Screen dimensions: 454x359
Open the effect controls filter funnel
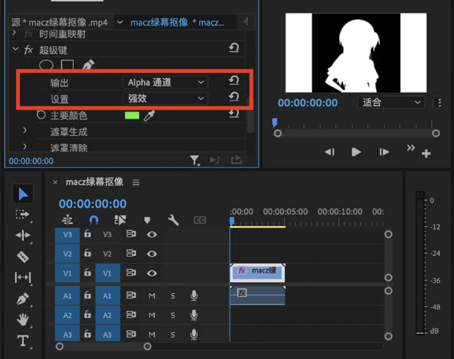tap(195, 160)
